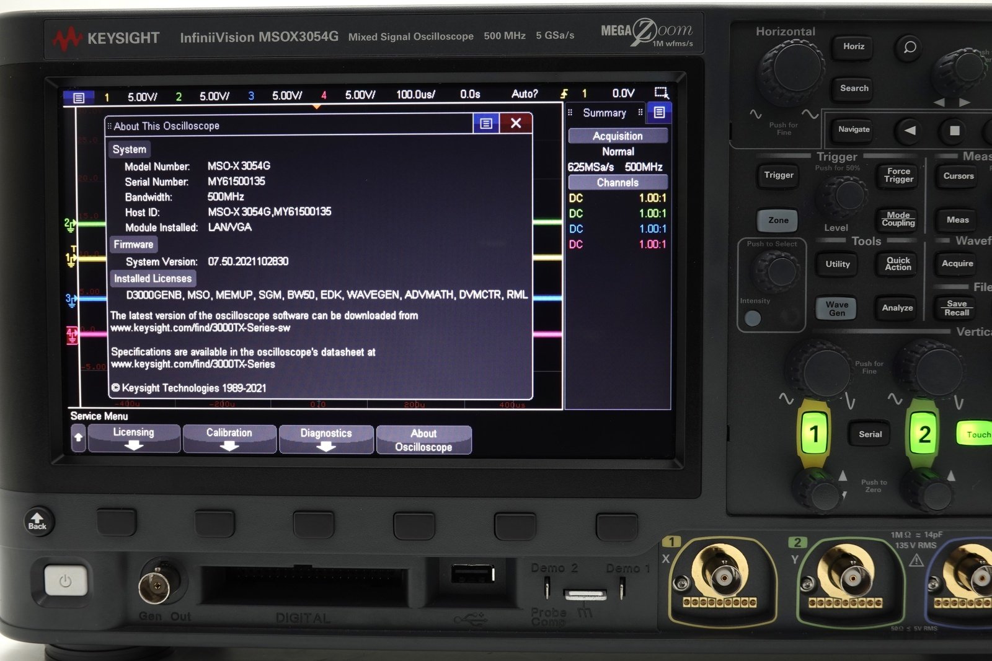Tap the Auto? trigger mode readout
Image resolution: width=992 pixels, height=661 pixels.
(525, 94)
